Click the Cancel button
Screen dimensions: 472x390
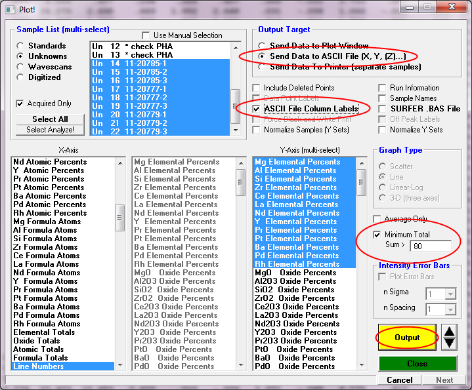(x=399, y=380)
